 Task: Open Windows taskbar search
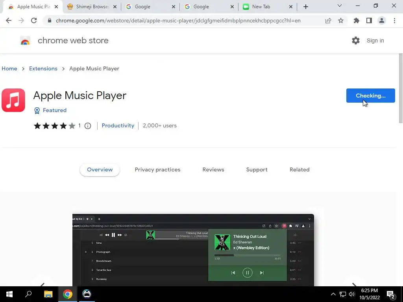[x=28, y=294]
